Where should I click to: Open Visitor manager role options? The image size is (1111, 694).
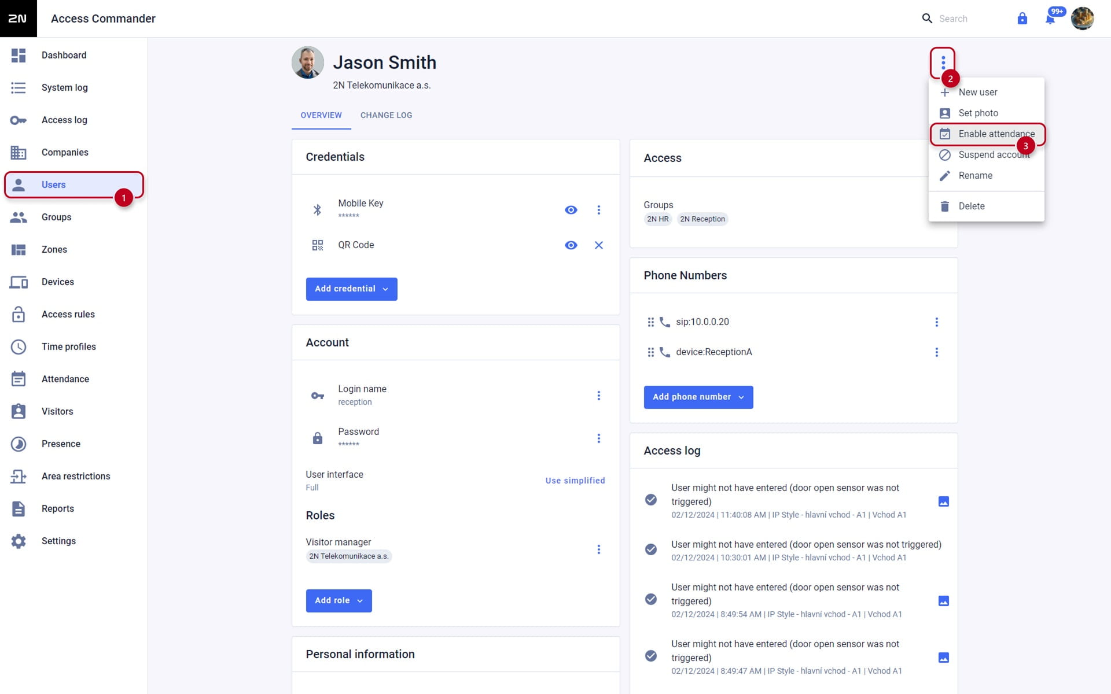[x=599, y=549]
